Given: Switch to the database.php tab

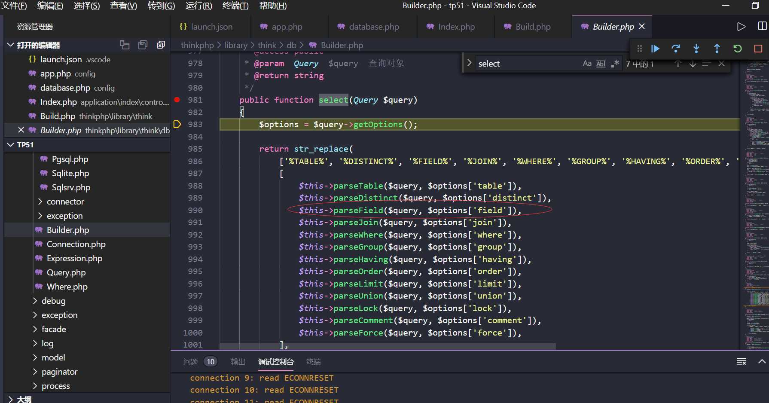Looking at the screenshot, I should click(372, 27).
